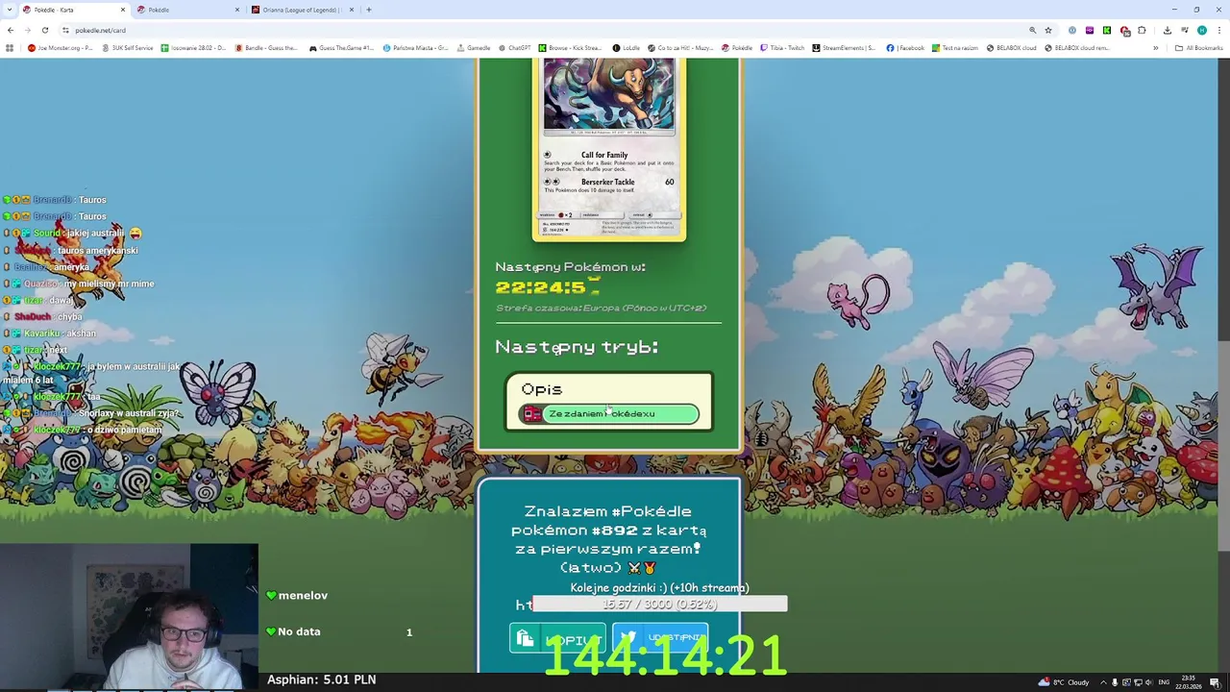Click the green Kopiuj copy button
1230x692 pixels.
[557, 639]
